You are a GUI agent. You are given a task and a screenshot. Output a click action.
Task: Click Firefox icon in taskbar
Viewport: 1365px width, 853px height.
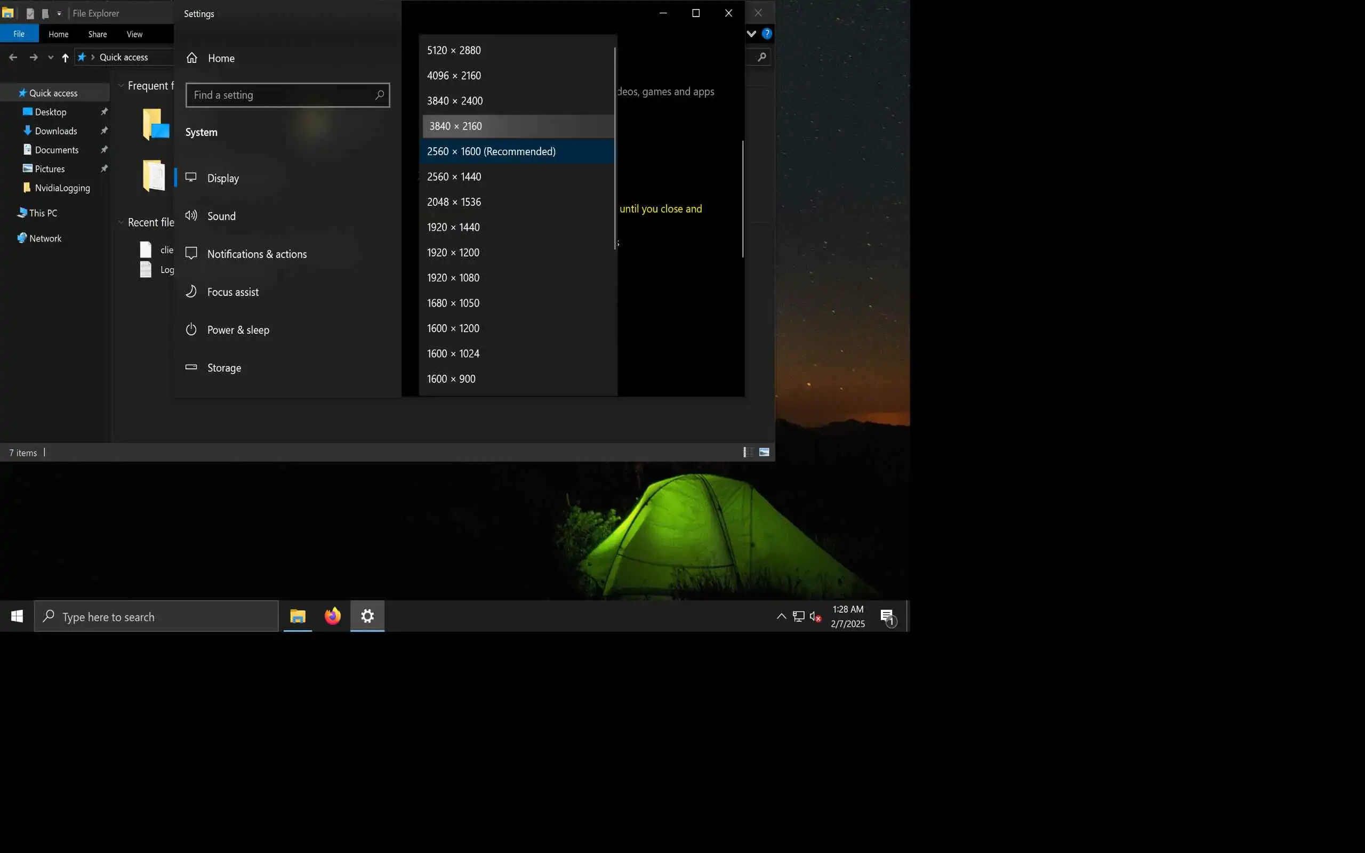[x=332, y=616]
